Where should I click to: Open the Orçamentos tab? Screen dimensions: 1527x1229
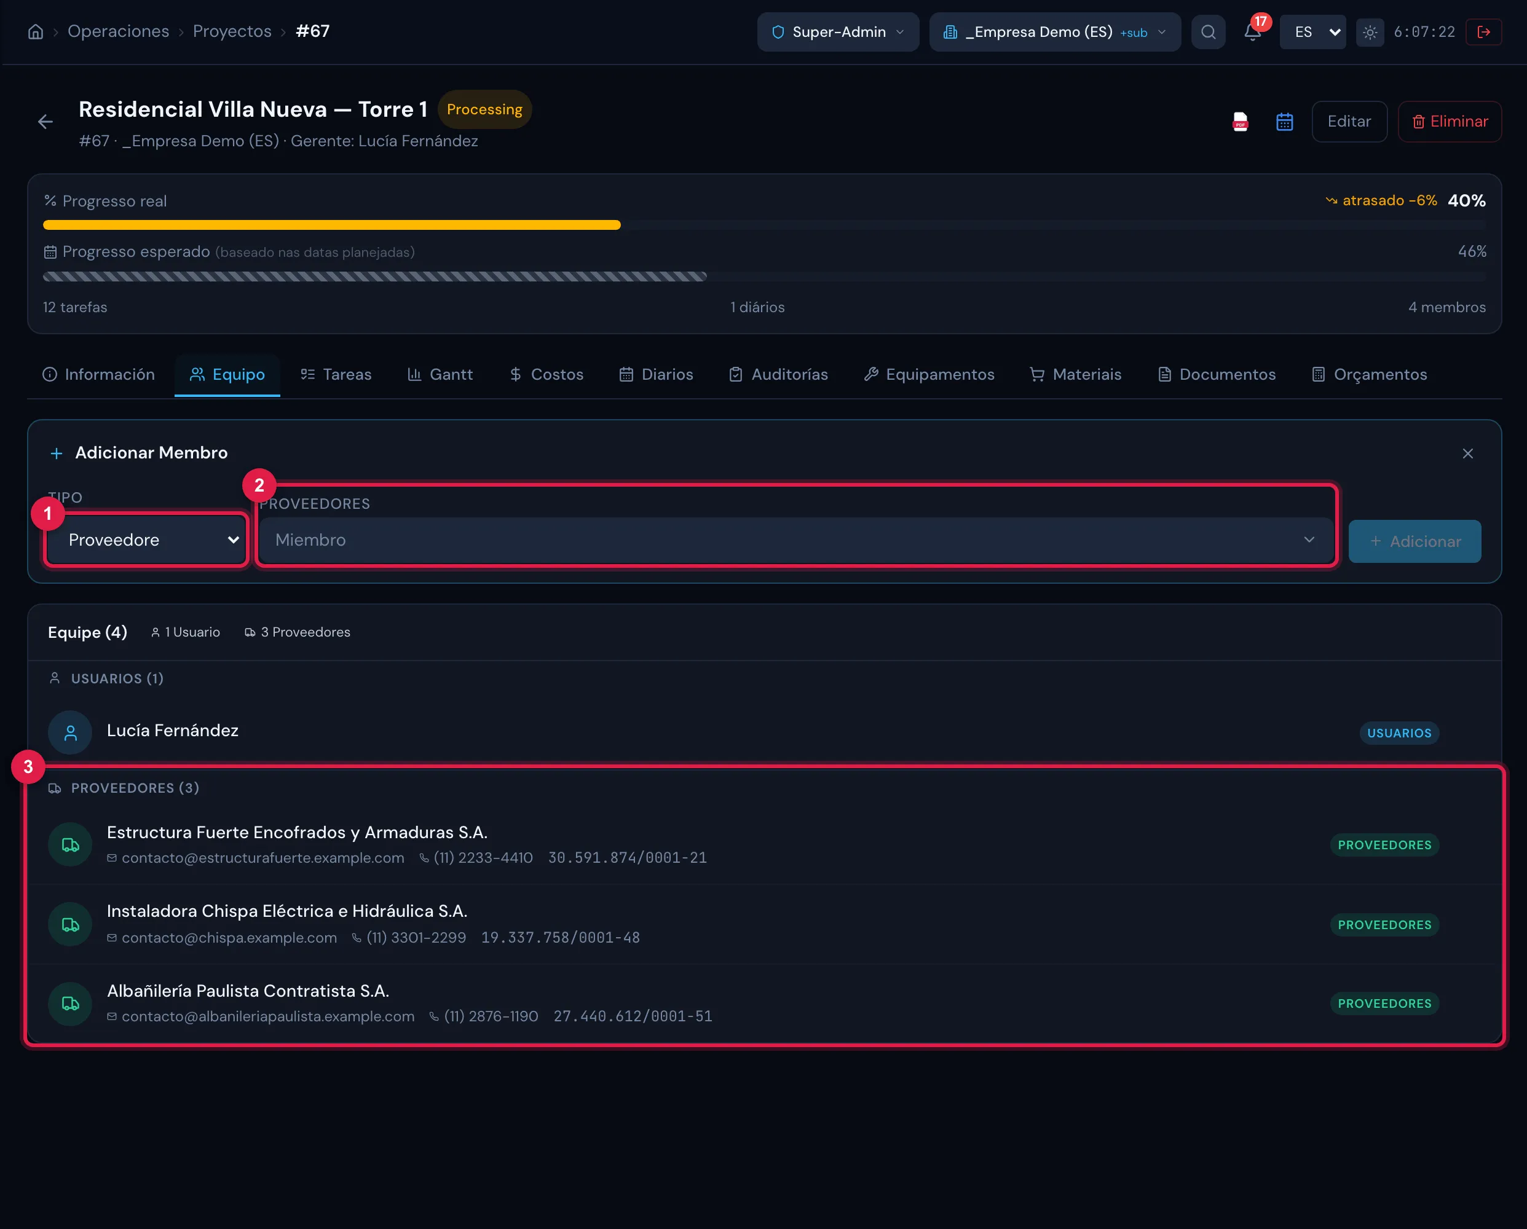[x=1369, y=374]
